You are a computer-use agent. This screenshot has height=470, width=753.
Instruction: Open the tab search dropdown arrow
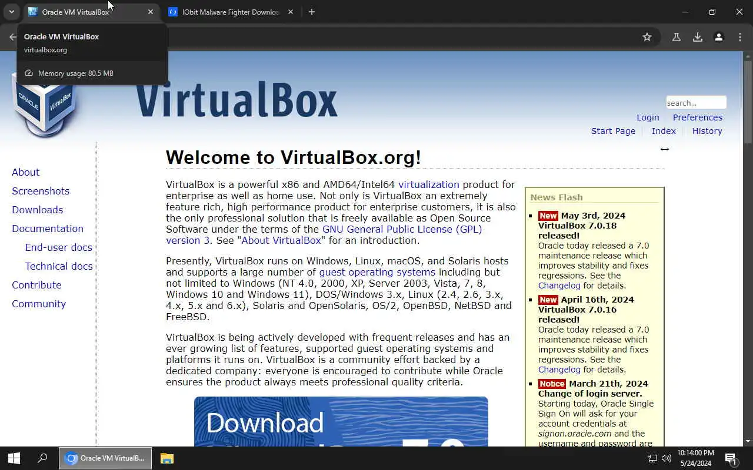pos(11,12)
